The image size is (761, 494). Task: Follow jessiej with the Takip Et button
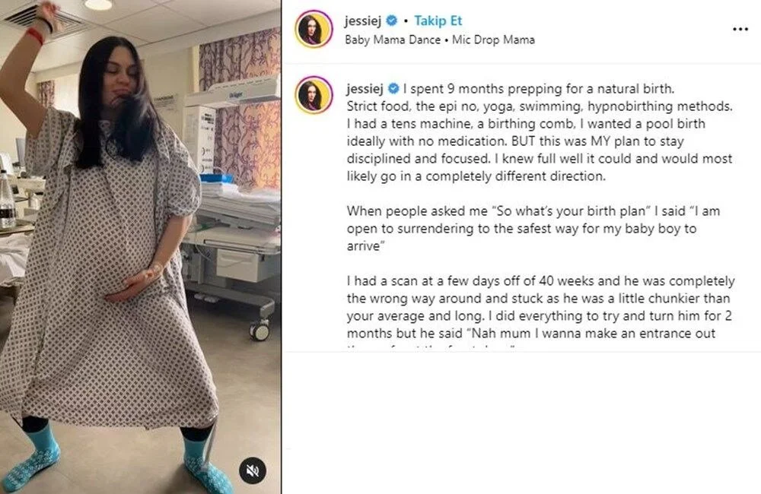[x=438, y=21]
